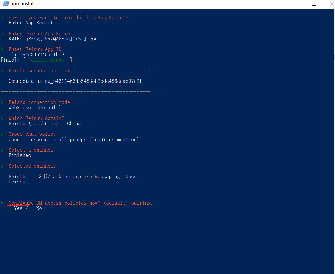Click 'Feishu (feishu.cn) - China' text

point(45,124)
